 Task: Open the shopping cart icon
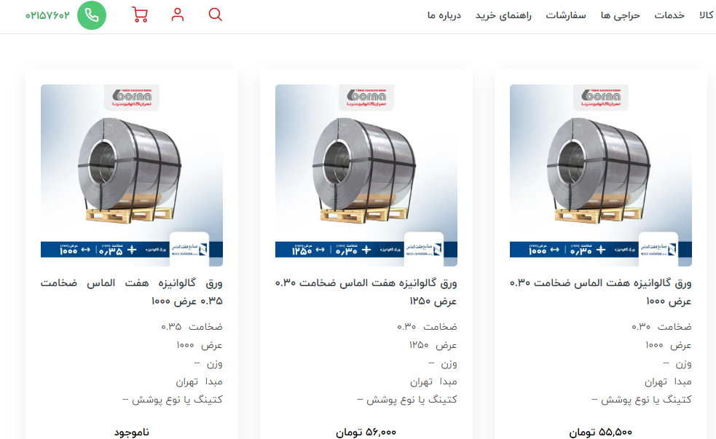pyautogui.click(x=140, y=15)
